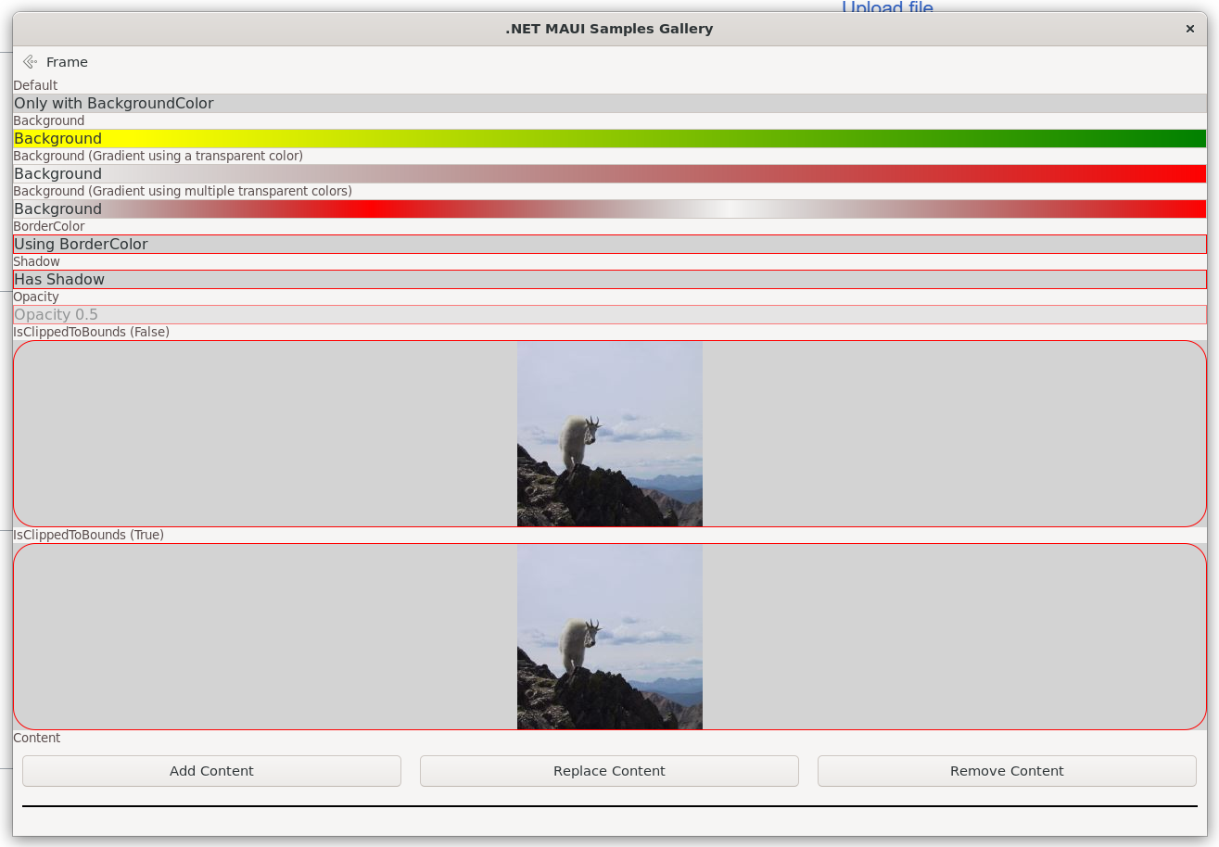Click goat image in IsClippedToBounds (False) frame
The image size is (1219, 847).
coord(609,434)
